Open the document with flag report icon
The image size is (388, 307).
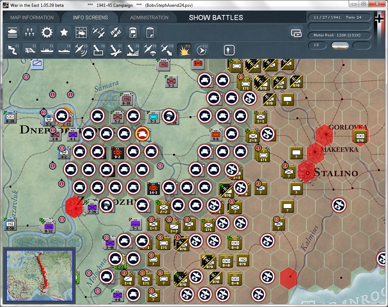pos(133,32)
